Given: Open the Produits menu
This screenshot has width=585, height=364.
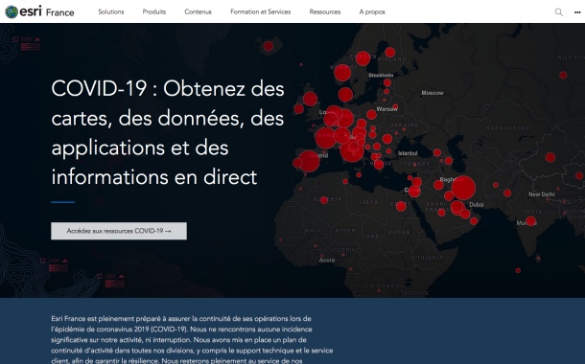Looking at the screenshot, I should pyautogui.click(x=154, y=11).
